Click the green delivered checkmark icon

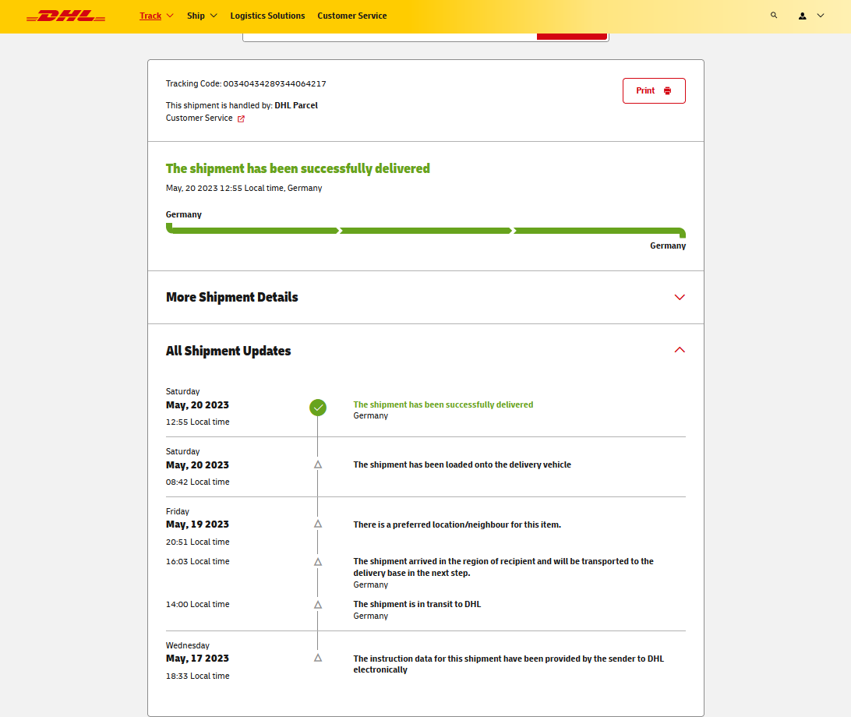318,408
